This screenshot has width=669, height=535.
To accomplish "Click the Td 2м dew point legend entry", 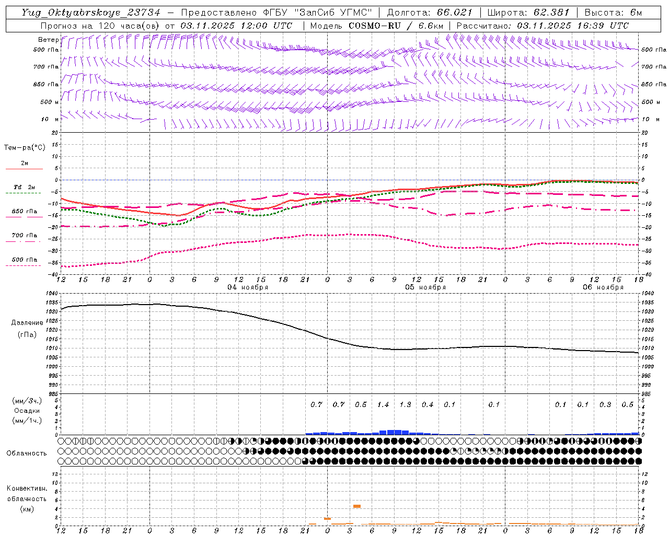I will pyautogui.click(x=25, y=187).
